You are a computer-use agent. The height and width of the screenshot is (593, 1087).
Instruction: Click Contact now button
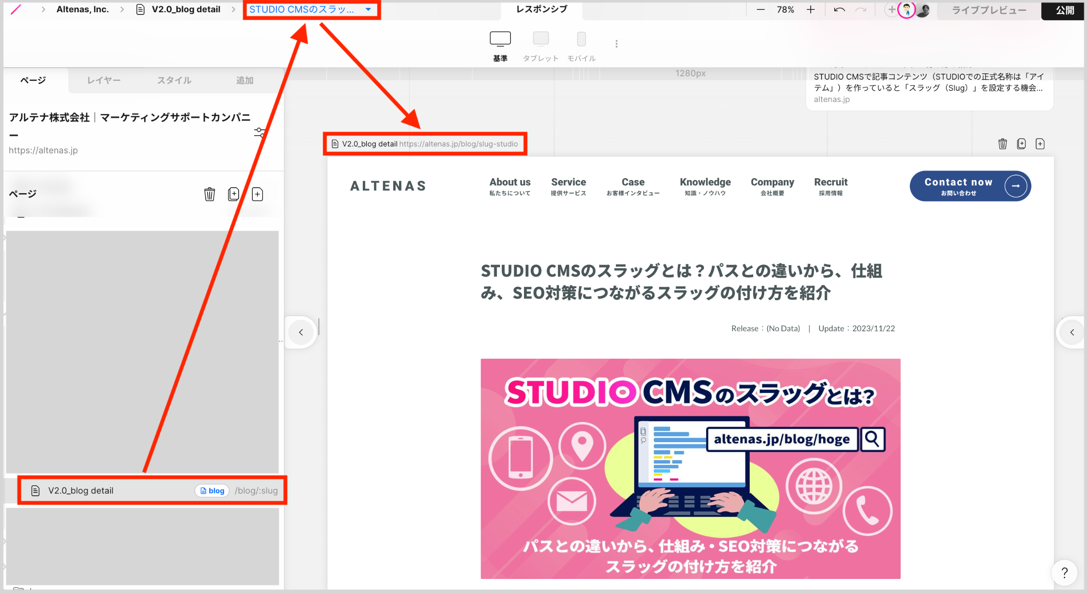click(970, 186)
